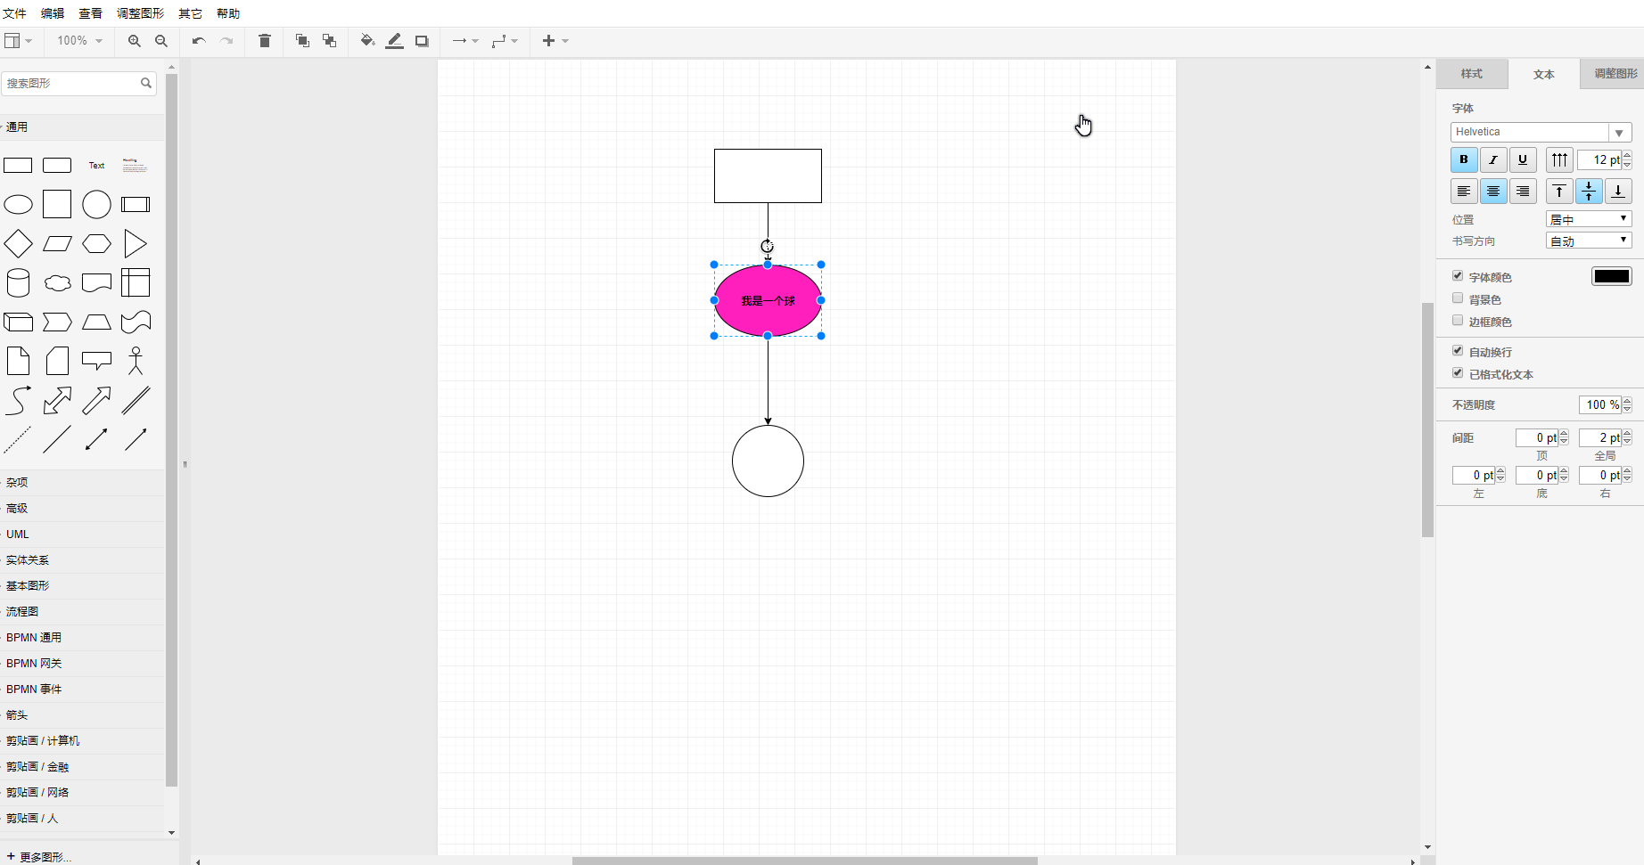The width and height of the screenshot is (1644, 865).
Task: Open the waypoints connector style dropdown
Action: [505, 41]
